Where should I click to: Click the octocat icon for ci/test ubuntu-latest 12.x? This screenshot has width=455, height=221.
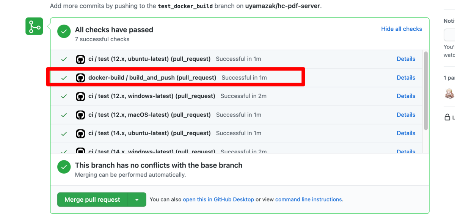coord(80,59)
